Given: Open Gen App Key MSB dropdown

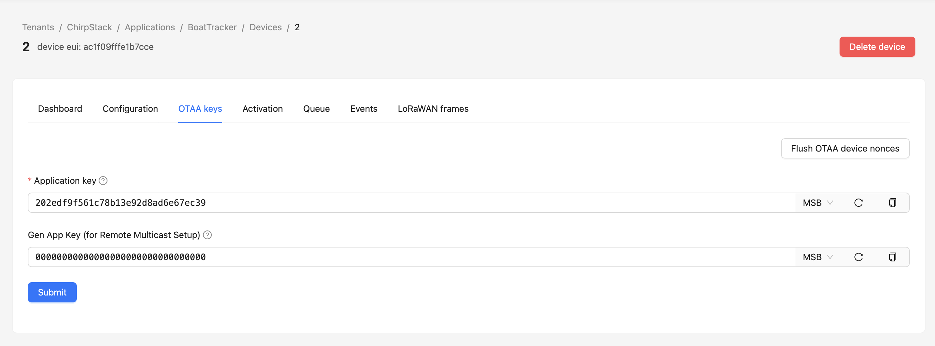Looking at the screenshot, I should click(x=817, y=257).
